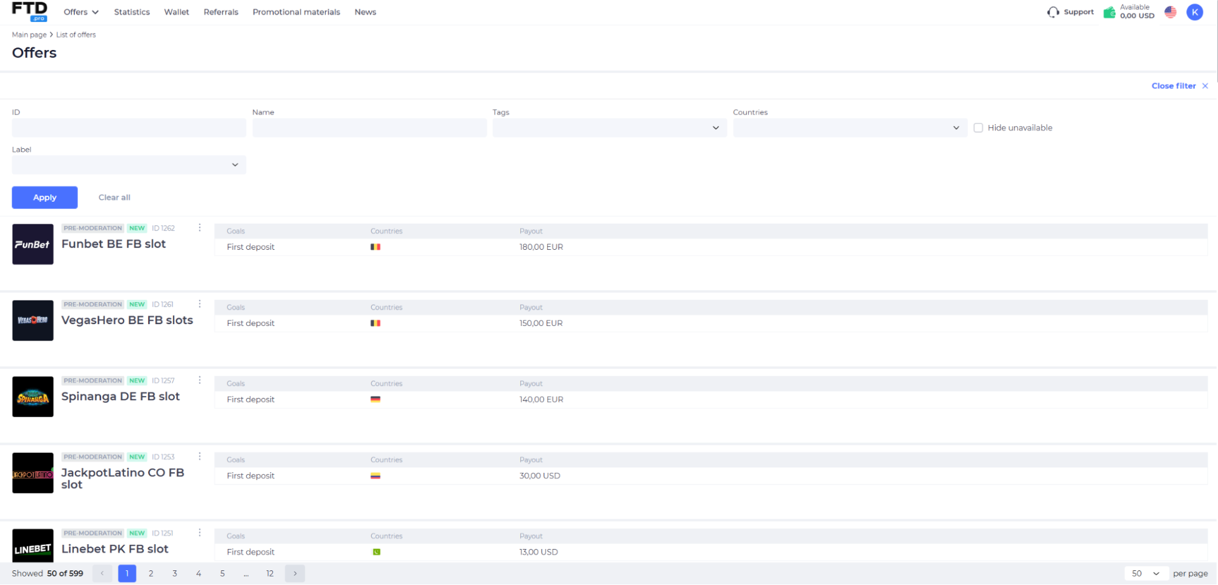
Task: Enable the Hide unavailable checkbox
Action: [979, 128]
